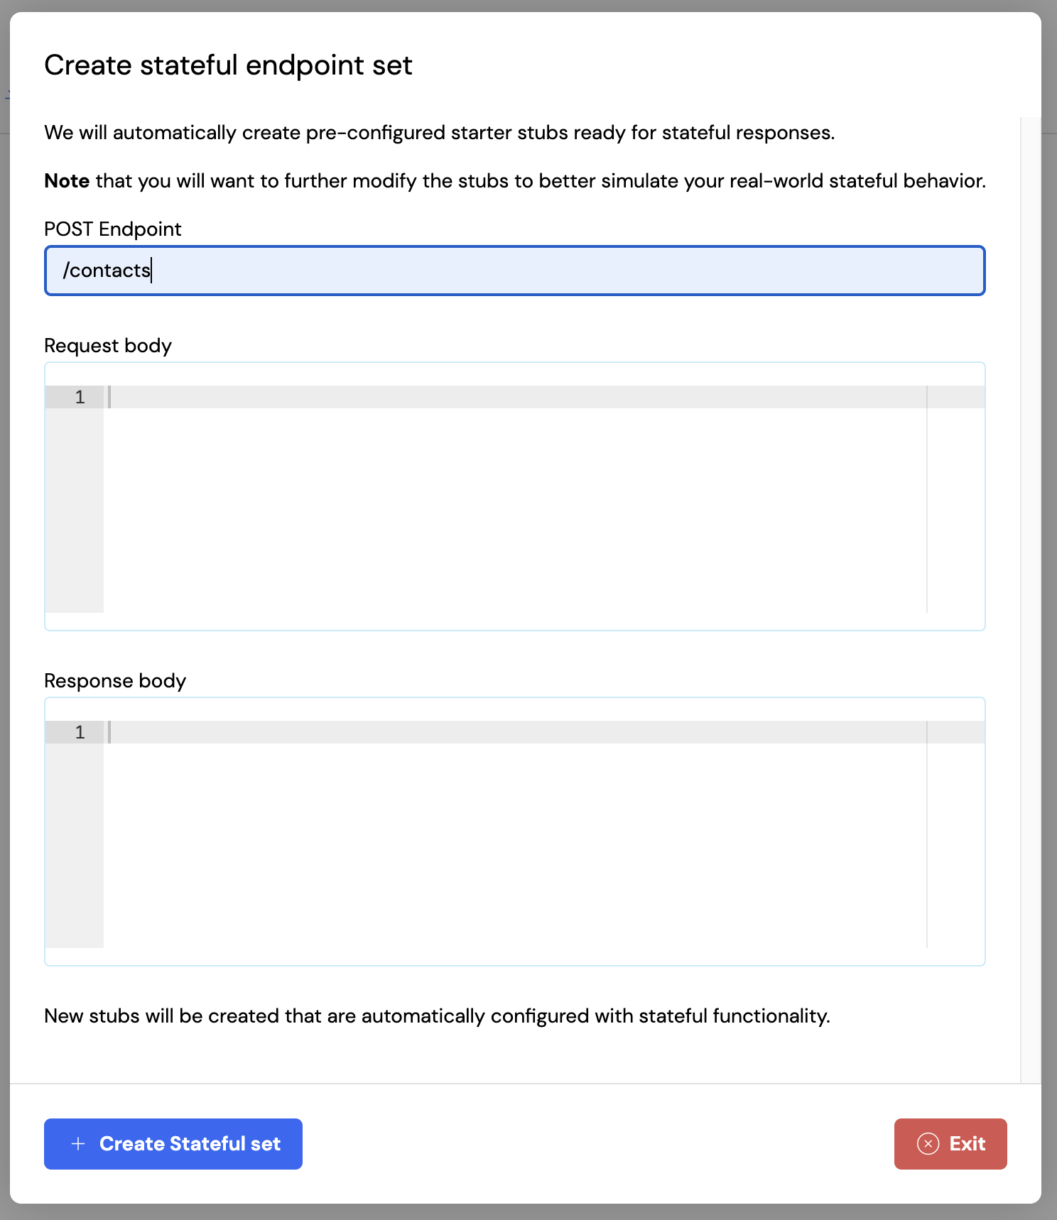
Task: Click the POST Endpoint label
Action: click(113, 229)
